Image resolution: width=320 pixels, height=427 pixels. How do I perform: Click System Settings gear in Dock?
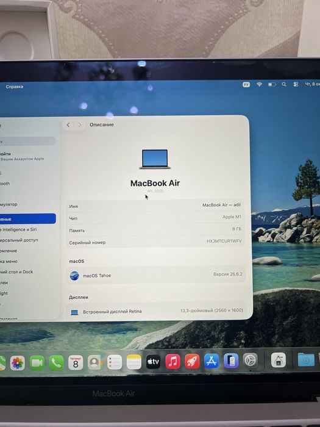[250, 361]
